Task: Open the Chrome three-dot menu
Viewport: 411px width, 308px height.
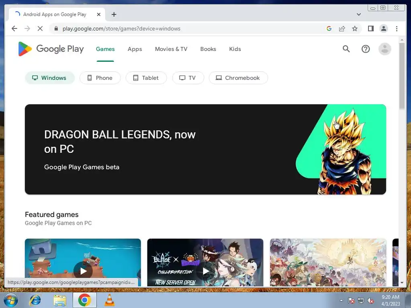Action: 397,28
